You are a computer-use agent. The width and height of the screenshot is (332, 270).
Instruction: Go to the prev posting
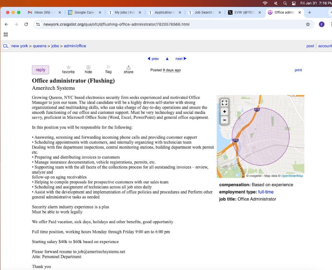[153, 59]
